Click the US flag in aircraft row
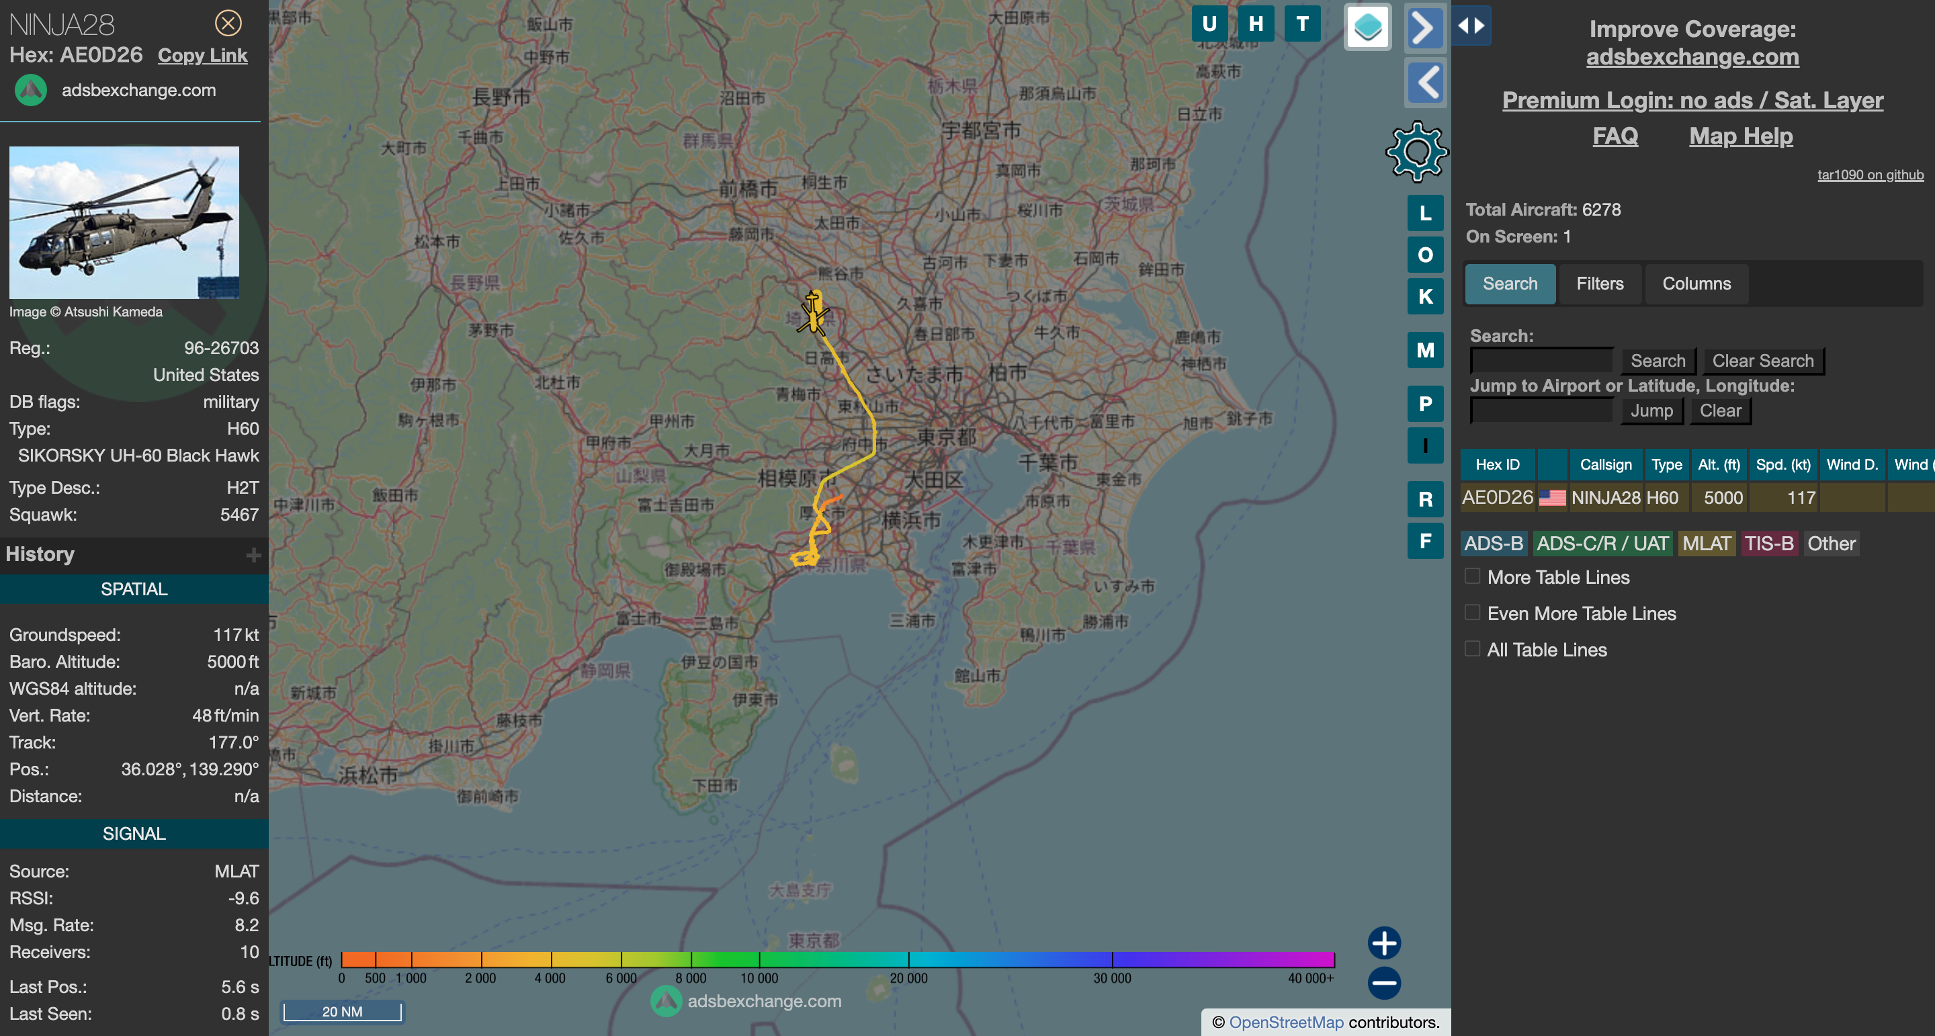Screen dimensions: 1935x1036 (x=1552, y=497)
